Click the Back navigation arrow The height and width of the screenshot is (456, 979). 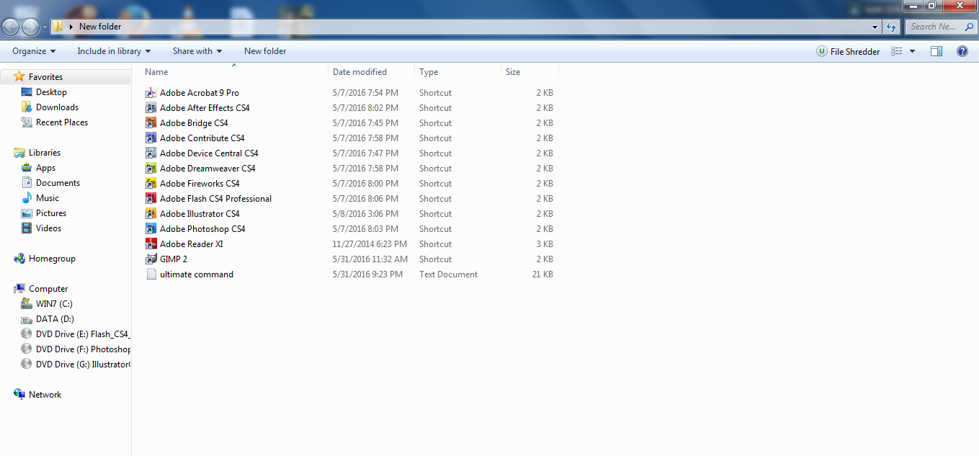(11, 27)
